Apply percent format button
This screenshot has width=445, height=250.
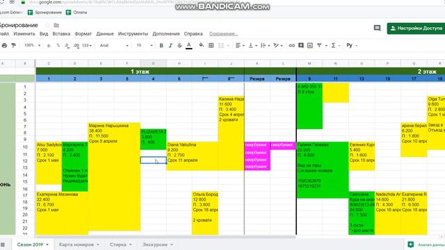(x=58, y=45)
